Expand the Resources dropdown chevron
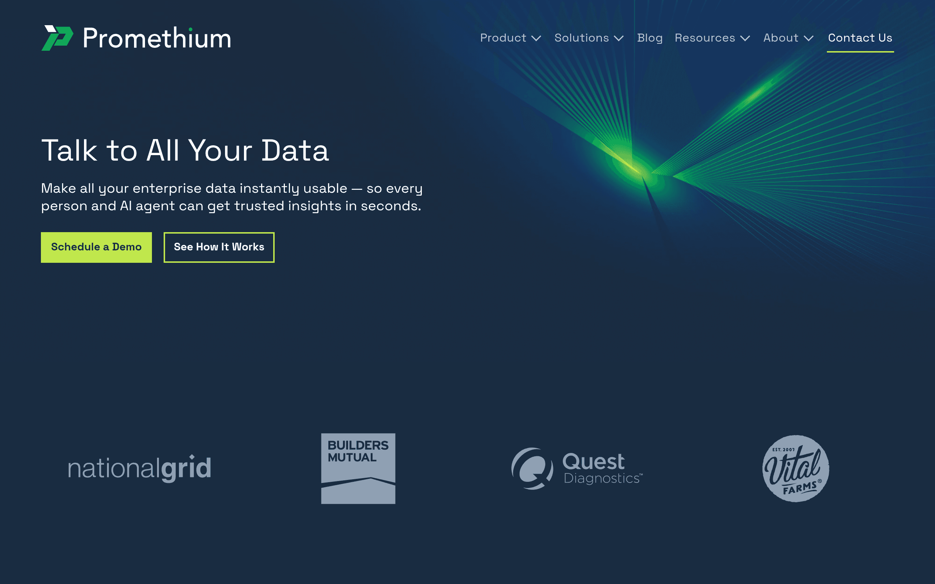The width and height of the screenshot is (935, 584). [745, 38]
